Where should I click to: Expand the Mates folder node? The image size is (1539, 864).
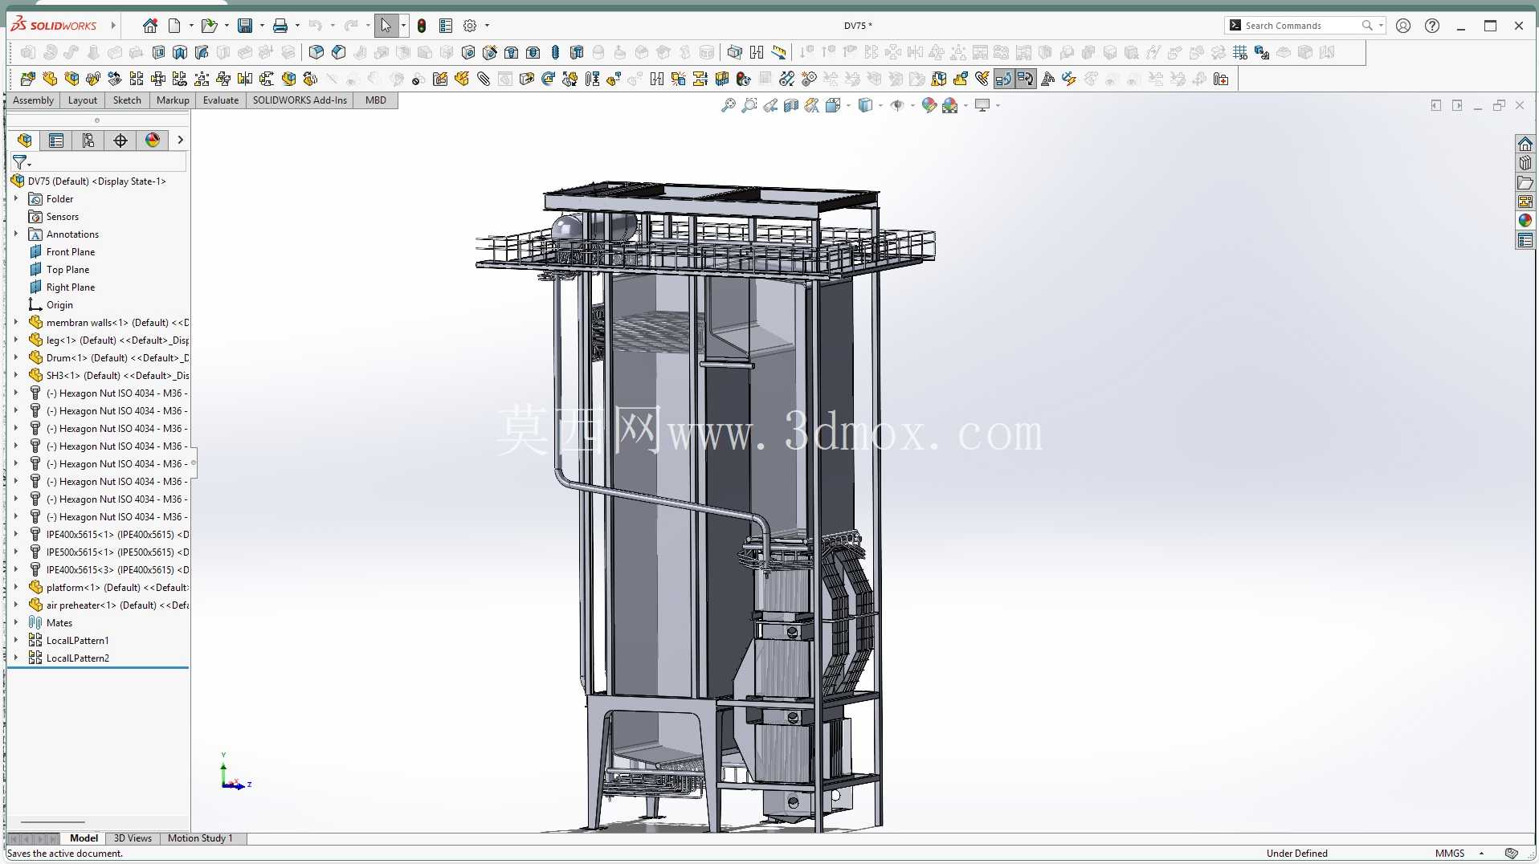pos(15,622)
